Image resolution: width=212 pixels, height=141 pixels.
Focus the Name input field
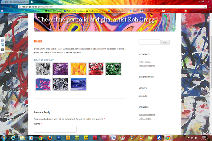click(55, 129)
